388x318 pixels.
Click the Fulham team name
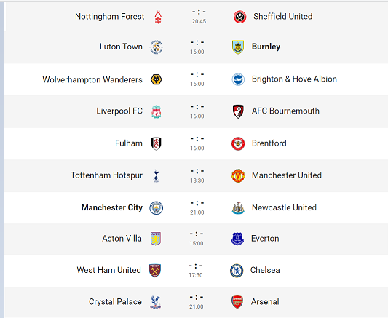point(129,143)
